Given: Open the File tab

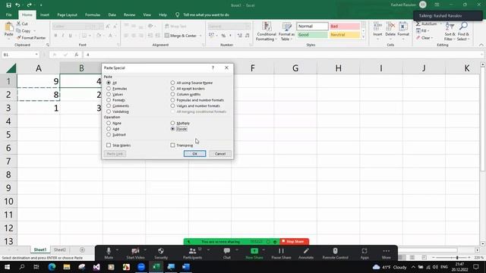Looking at the screenshot, I should (x=8, y=15).
